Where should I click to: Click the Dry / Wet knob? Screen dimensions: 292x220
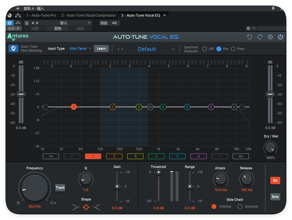pyautogui.click(x=270, y=148)
